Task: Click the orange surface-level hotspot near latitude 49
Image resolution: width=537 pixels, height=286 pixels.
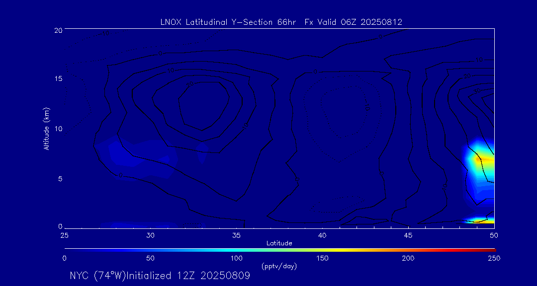Action: click(478, 220)
